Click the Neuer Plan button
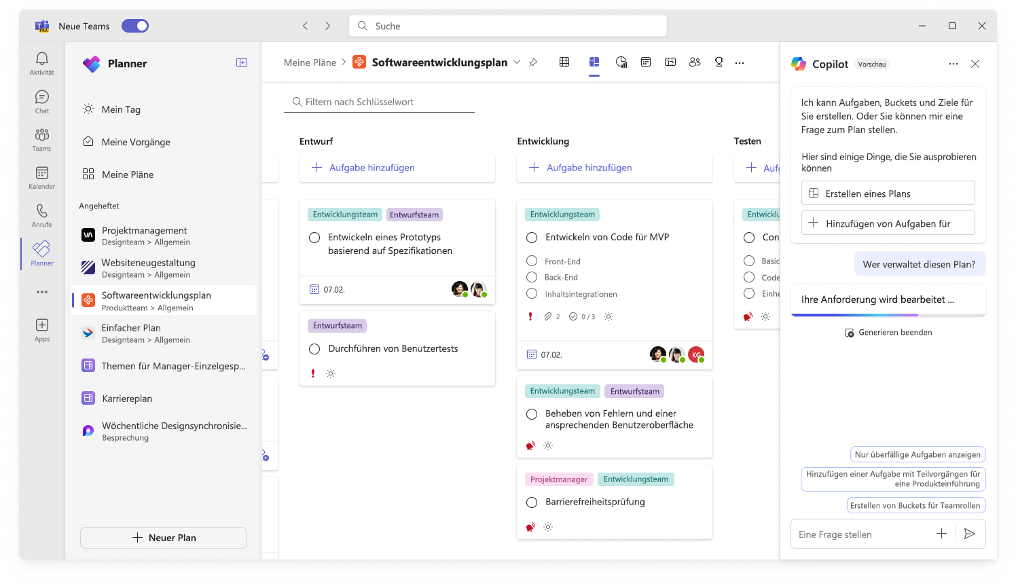1016x588 pixels. [164, 538]
